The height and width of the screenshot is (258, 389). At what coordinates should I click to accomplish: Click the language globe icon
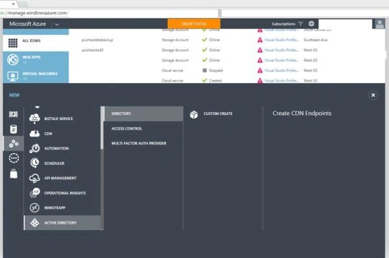tap(311, 24)
